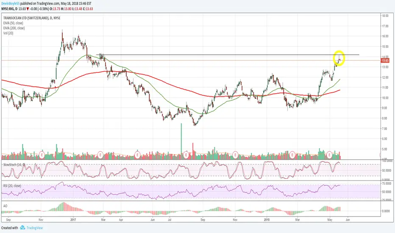Select the EMA (50, close) indicator label
Screen dimensions: 395x233
pos(13,23)
